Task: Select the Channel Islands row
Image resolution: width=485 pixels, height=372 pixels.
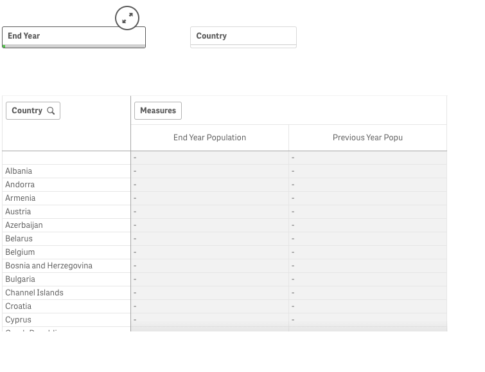Action: tap(34, 293)
